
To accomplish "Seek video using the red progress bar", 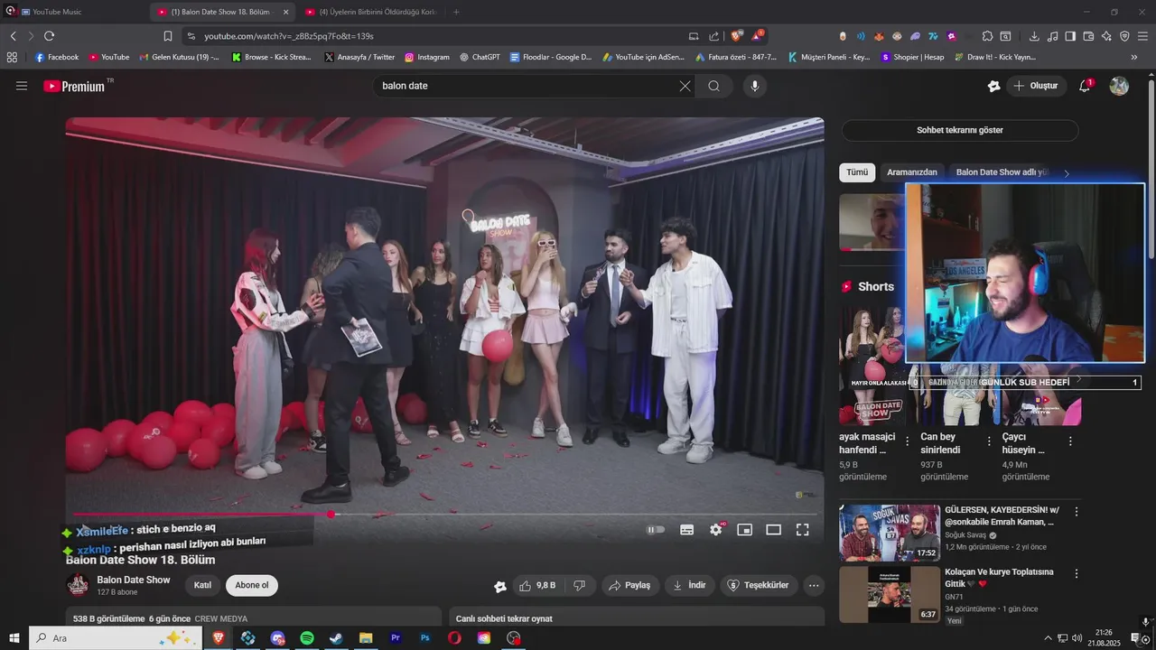I will [x=443, y=514].
